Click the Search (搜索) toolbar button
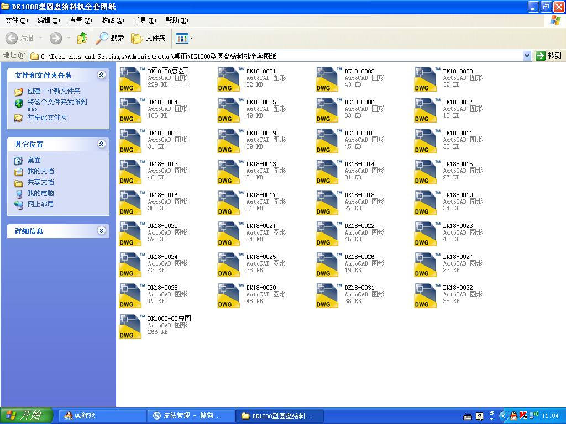Image resolution: width=566 pixels, height=424 pixels. (x=110, y=38)
